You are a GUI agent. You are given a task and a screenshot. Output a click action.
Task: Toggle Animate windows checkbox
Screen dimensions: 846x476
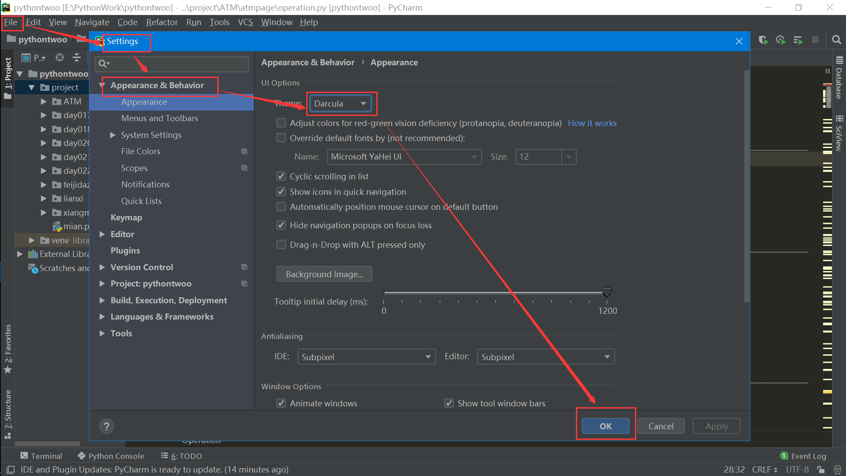click(x=281, y=403)
